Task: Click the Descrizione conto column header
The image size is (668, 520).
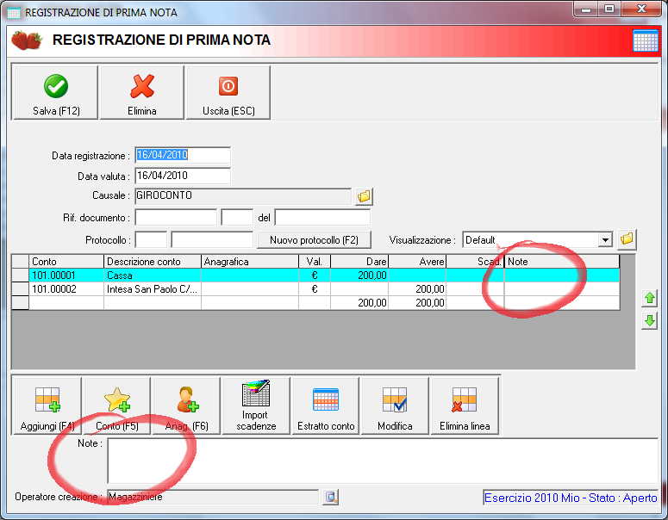Action: pos(152,261)
